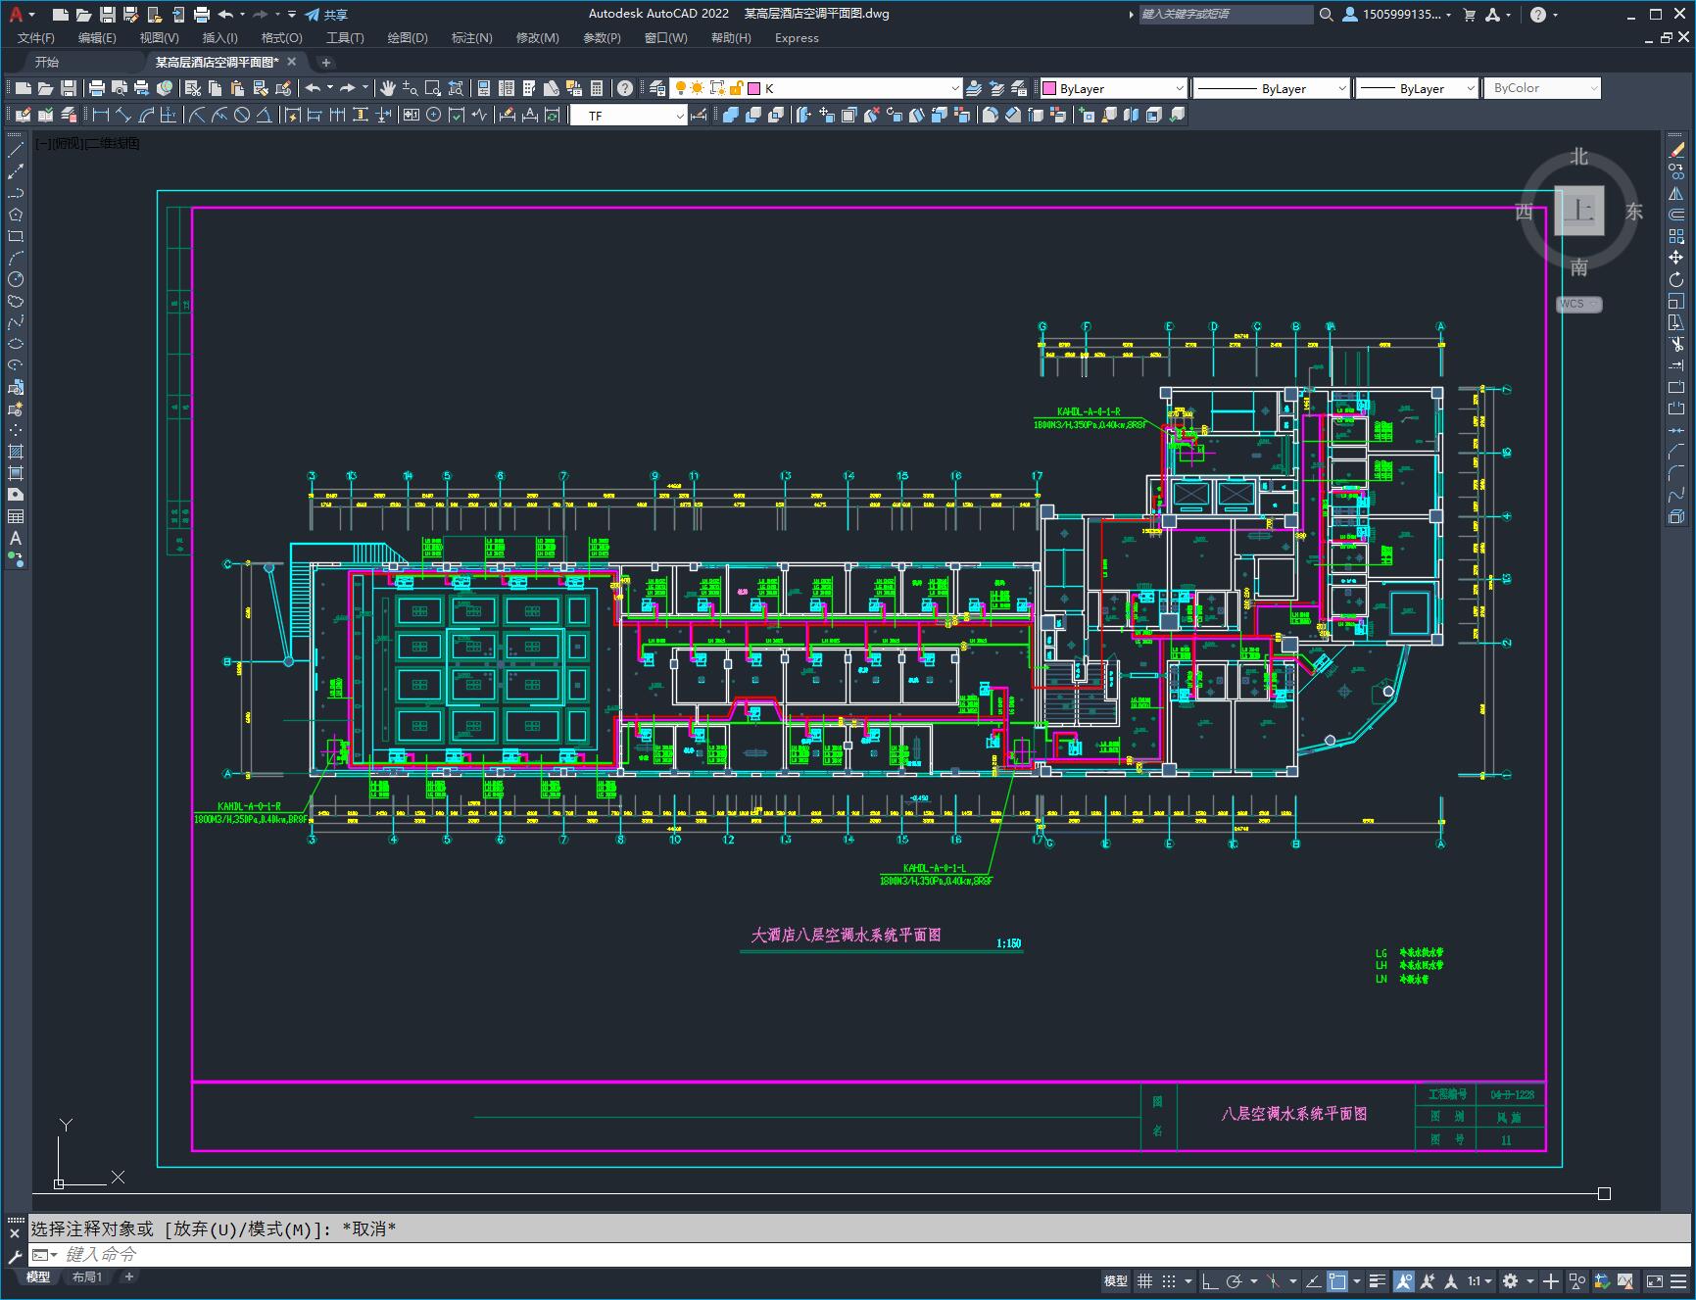Click the 共享 share button
Screen dimensions: 1696x1300
(326, 15)
